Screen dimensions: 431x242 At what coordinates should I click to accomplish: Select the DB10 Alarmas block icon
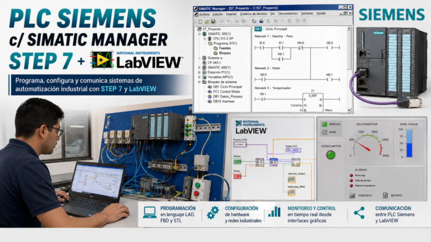point(210,101)
